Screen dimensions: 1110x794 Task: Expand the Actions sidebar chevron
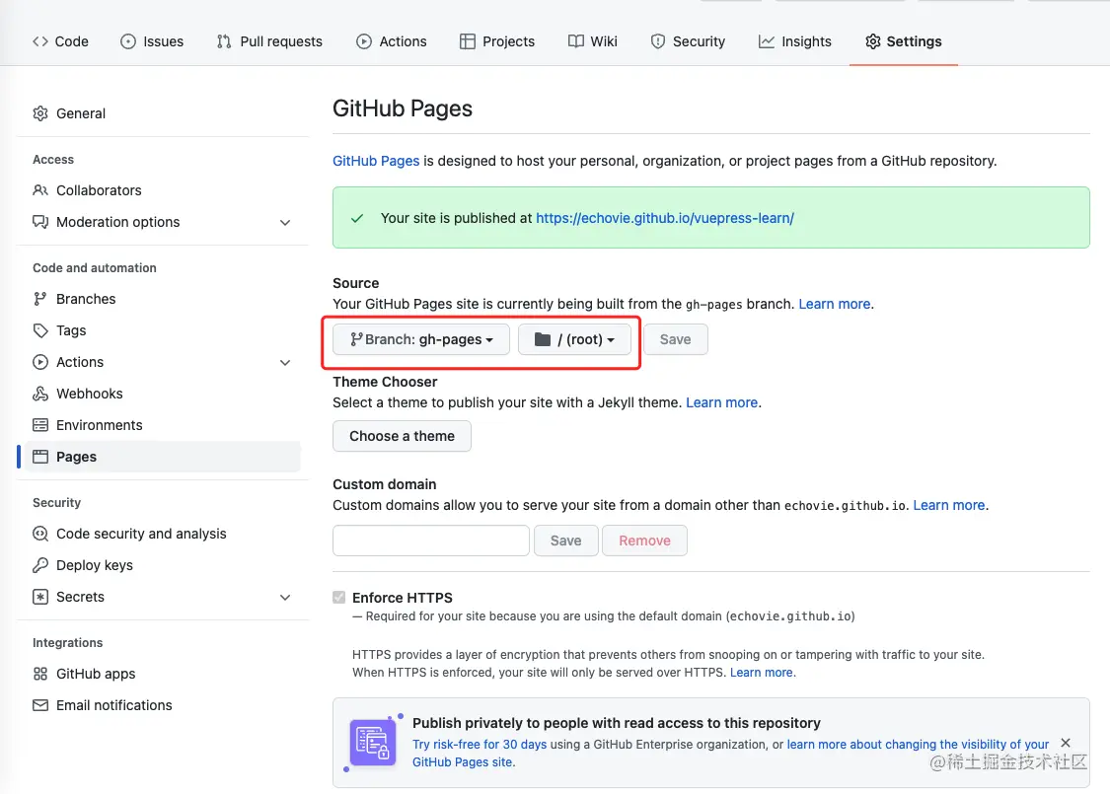[285, 362]
